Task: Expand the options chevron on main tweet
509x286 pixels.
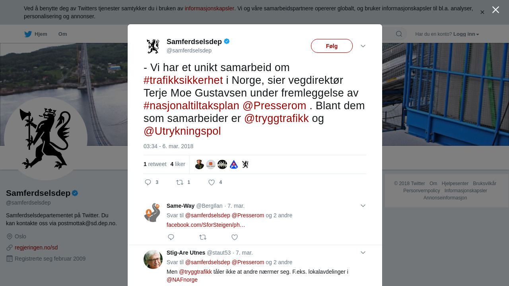Action: [x=363, y=46]
